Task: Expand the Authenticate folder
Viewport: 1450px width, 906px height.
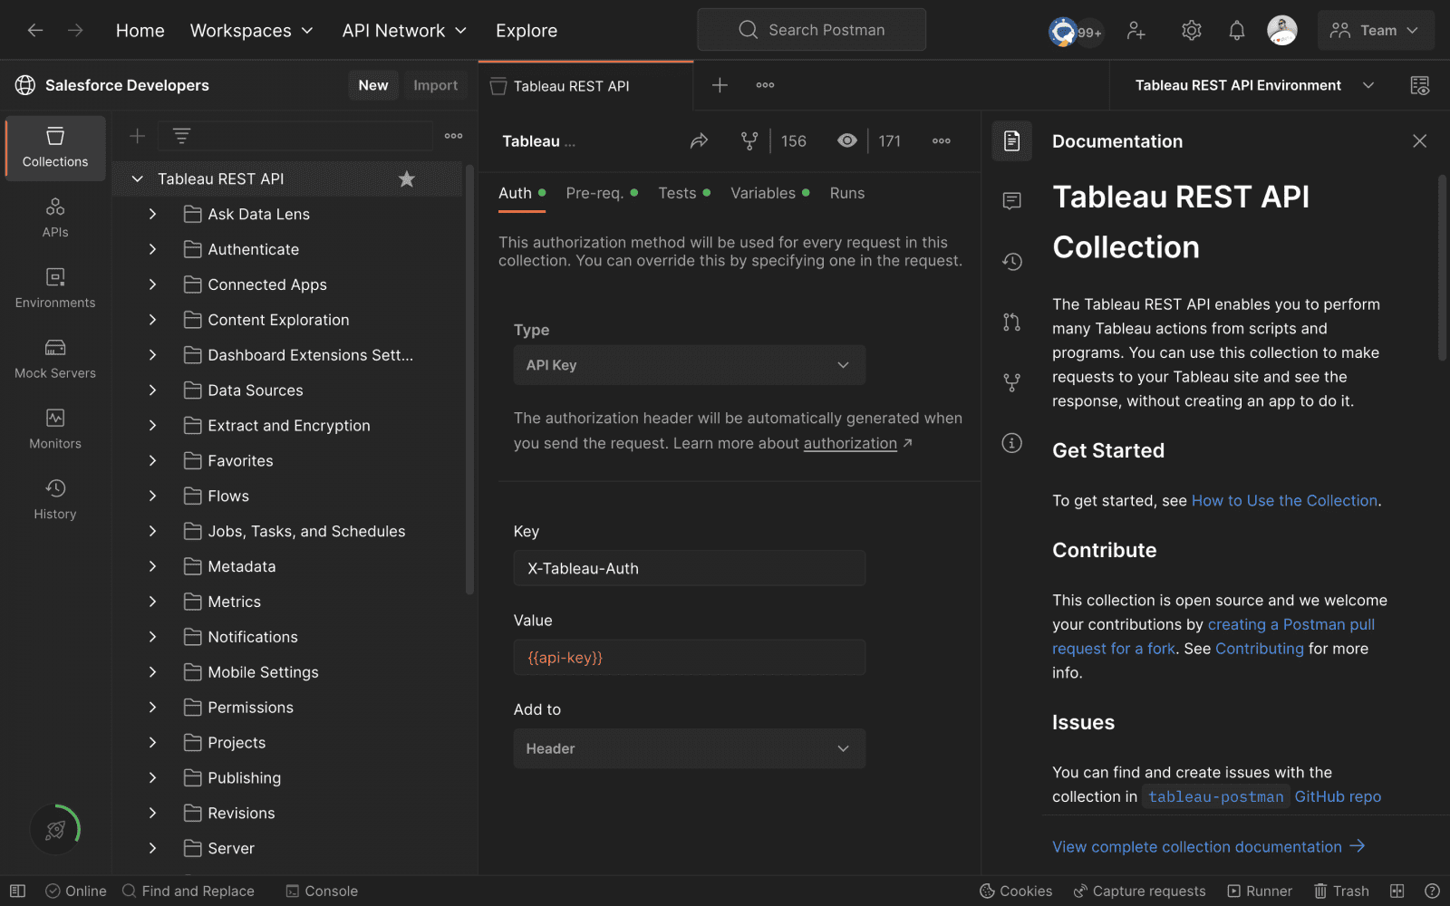Action: click(x=152, y=249)
